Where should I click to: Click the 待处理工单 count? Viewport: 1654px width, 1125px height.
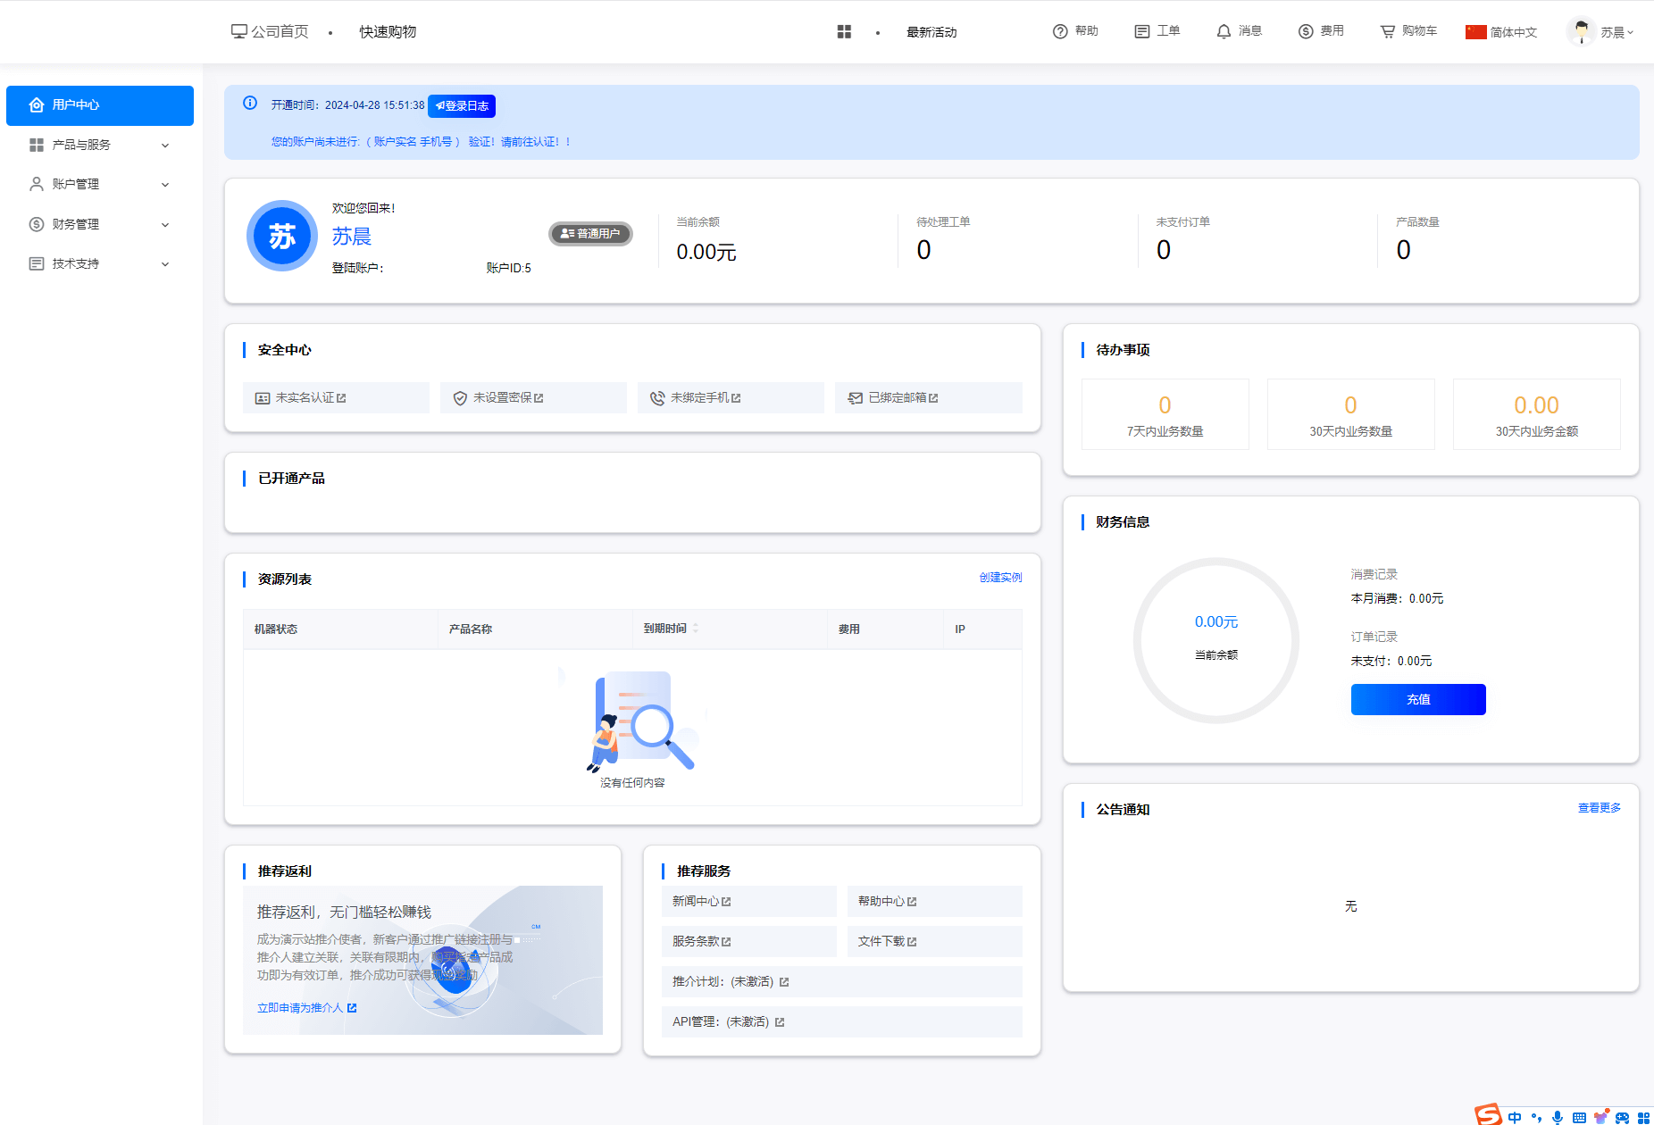923,250
